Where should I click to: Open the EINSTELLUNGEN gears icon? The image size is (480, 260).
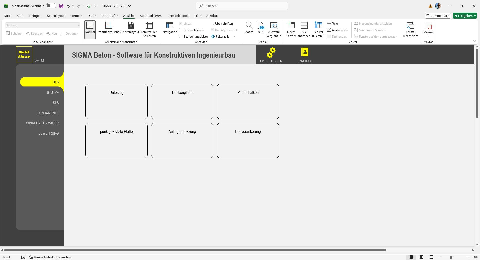coord(271,53)
